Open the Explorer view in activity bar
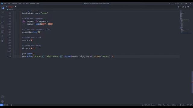 coord(2,8)
